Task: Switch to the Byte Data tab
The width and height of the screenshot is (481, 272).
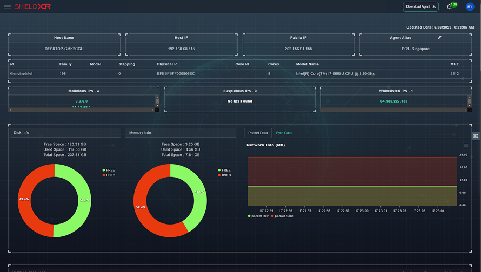Action: (284, 133)
